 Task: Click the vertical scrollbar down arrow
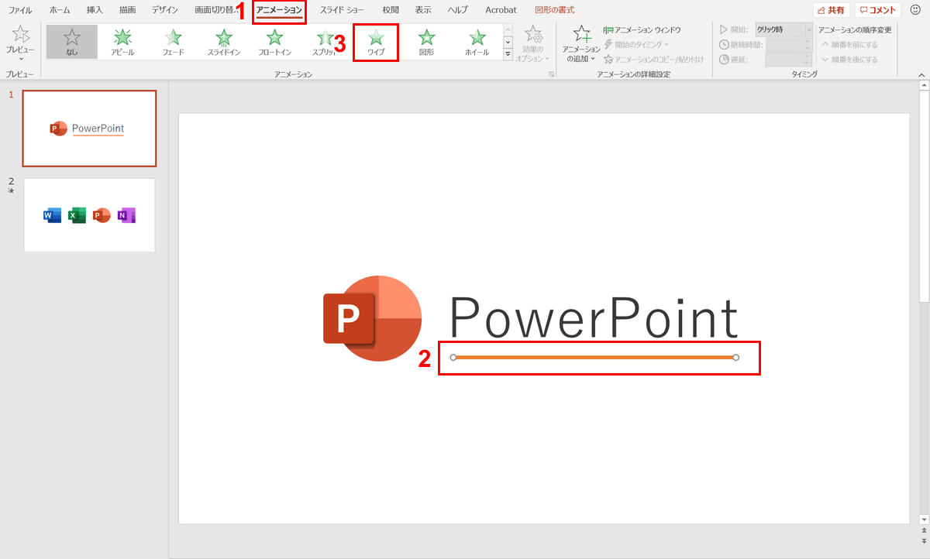pos(924,519)
